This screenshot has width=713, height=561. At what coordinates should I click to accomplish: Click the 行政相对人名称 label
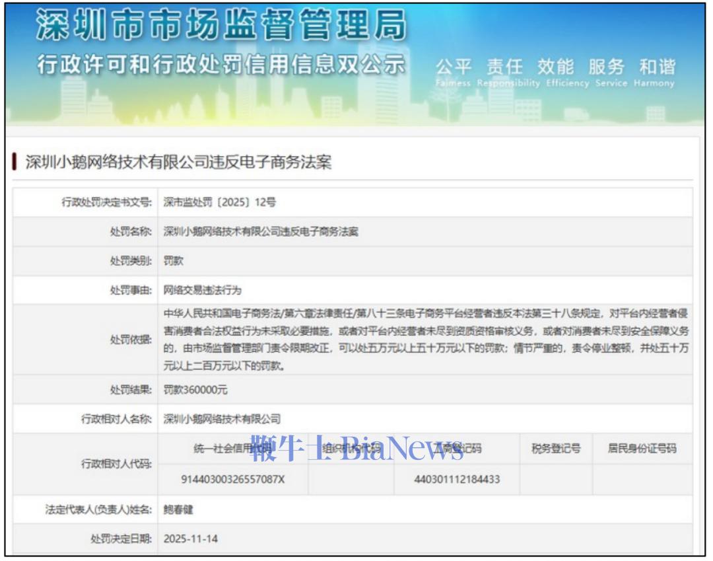point(116,419)
